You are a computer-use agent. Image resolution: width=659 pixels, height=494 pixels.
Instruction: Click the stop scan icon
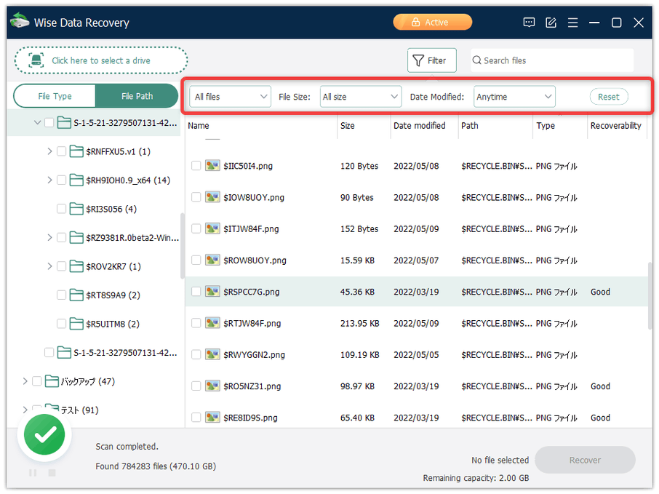(52, 473)
